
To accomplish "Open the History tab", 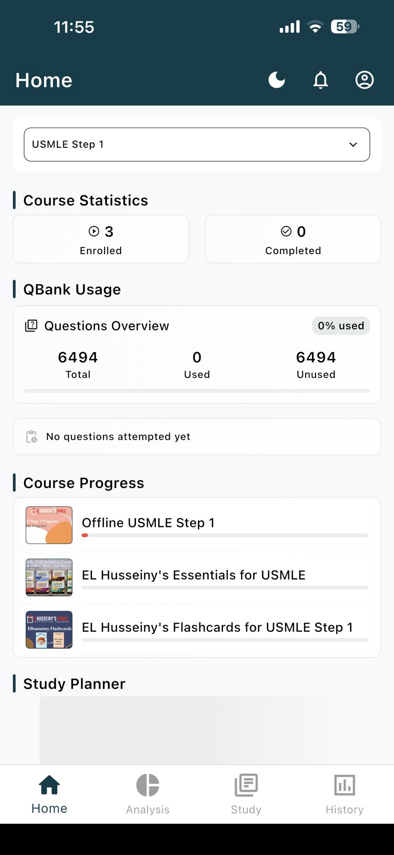I will click(344, 794).
